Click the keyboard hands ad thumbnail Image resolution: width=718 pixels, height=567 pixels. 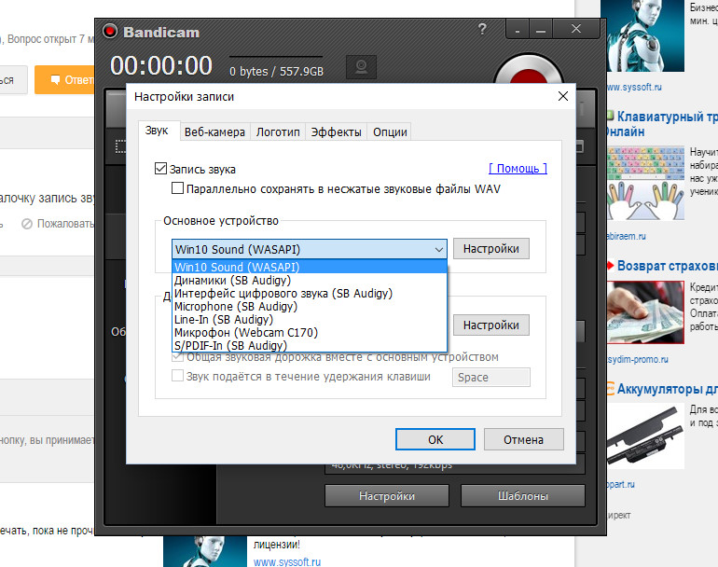pyautogui.click(x=645, y=183)
